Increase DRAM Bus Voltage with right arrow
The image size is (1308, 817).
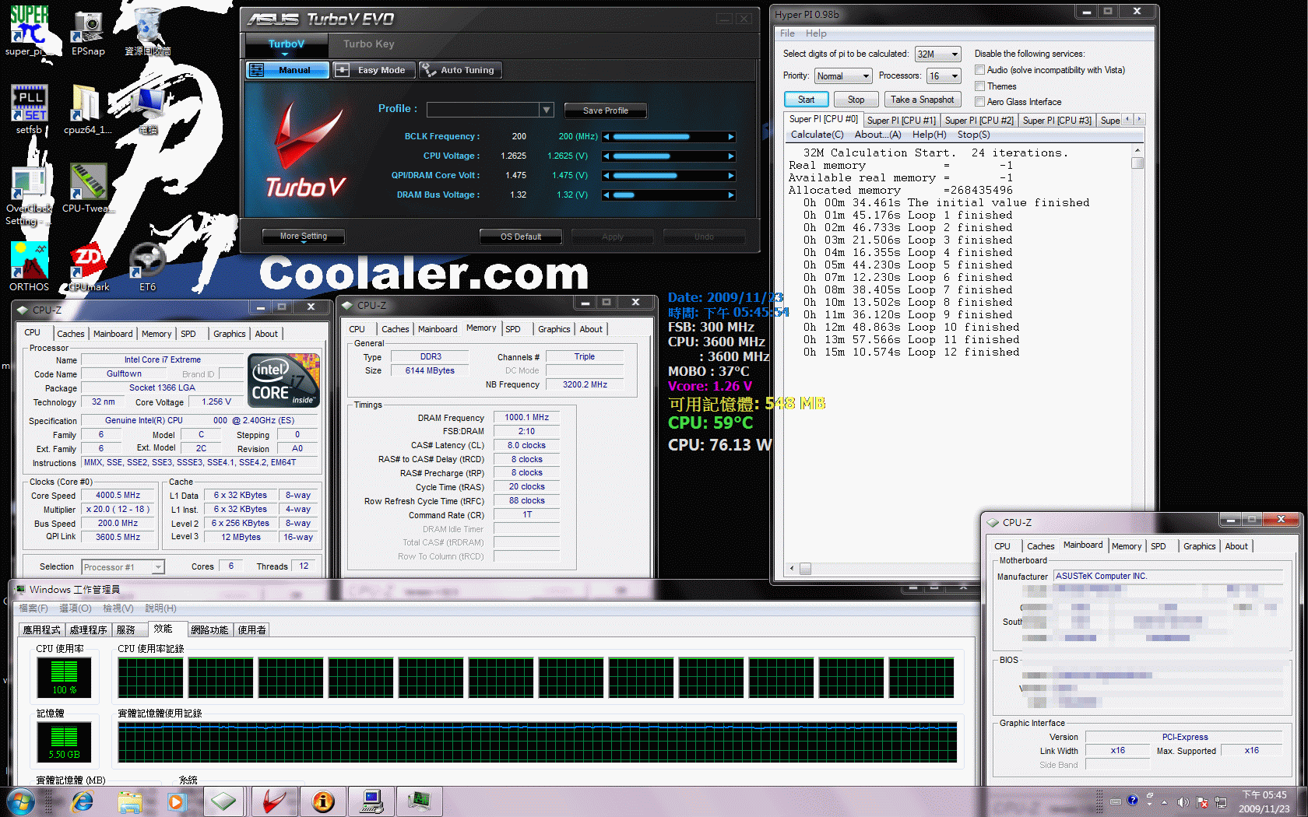tap(730, 195)
